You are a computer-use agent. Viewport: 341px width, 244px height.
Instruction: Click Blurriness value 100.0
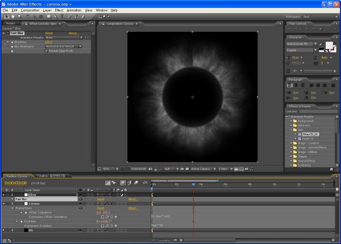click(x=49, y=42)
